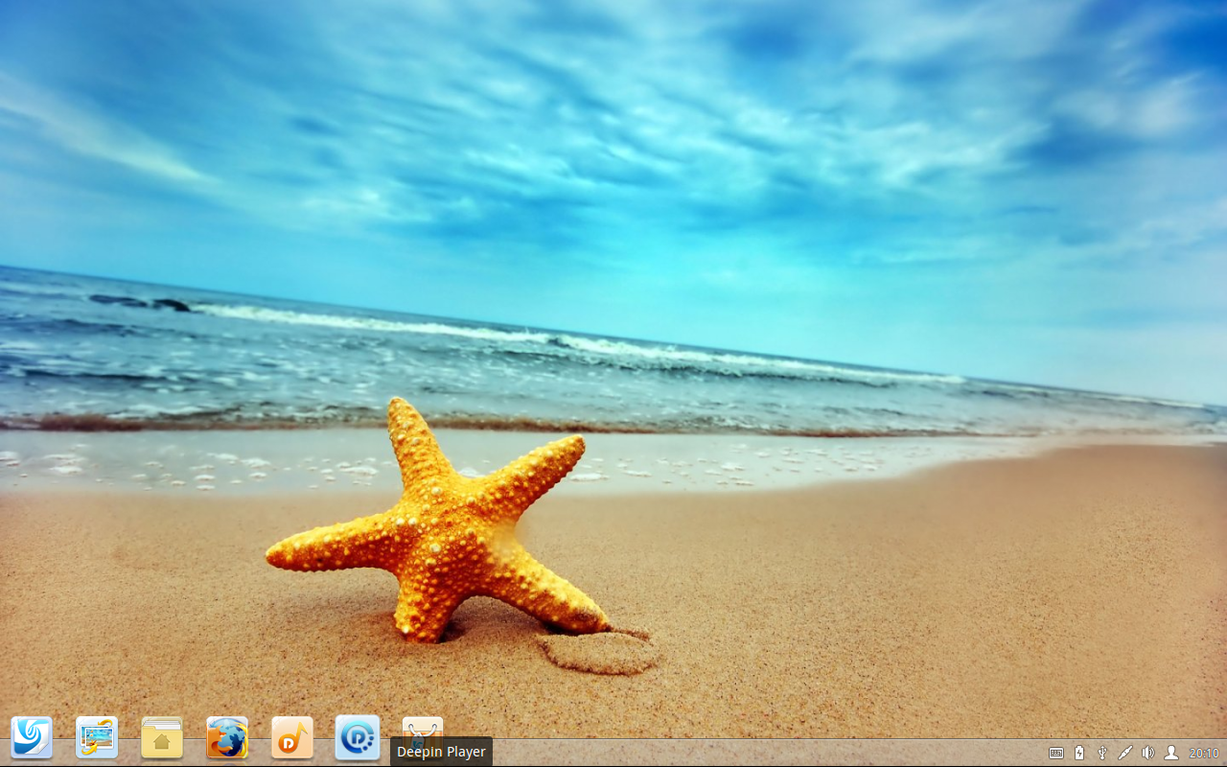Open the USB devices tray icon
This screenshot has width=1227, height=767.
coord(1102,753)
